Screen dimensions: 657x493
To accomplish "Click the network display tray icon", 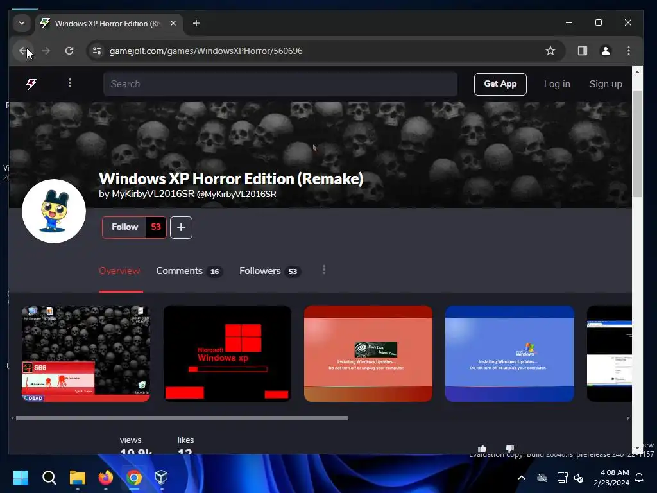I will (562, 478).
